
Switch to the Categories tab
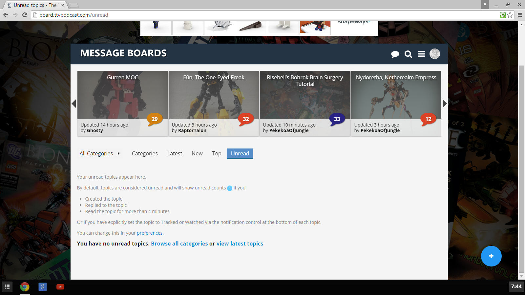[145, 153]
